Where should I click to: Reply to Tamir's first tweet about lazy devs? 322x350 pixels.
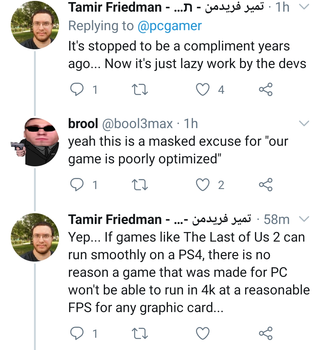(77, 89)
